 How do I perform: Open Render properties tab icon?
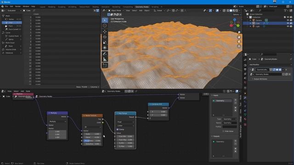click(x=245, y=65)
